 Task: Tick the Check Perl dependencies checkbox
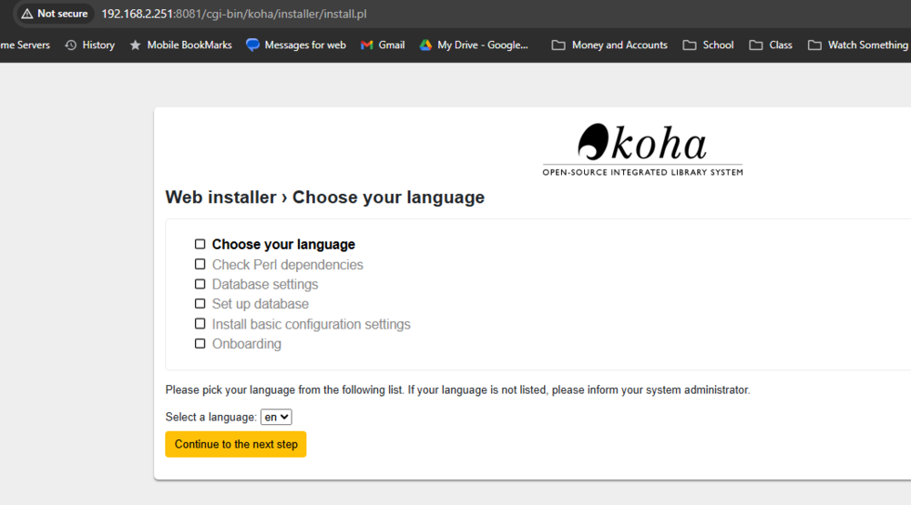coord(200,264)
